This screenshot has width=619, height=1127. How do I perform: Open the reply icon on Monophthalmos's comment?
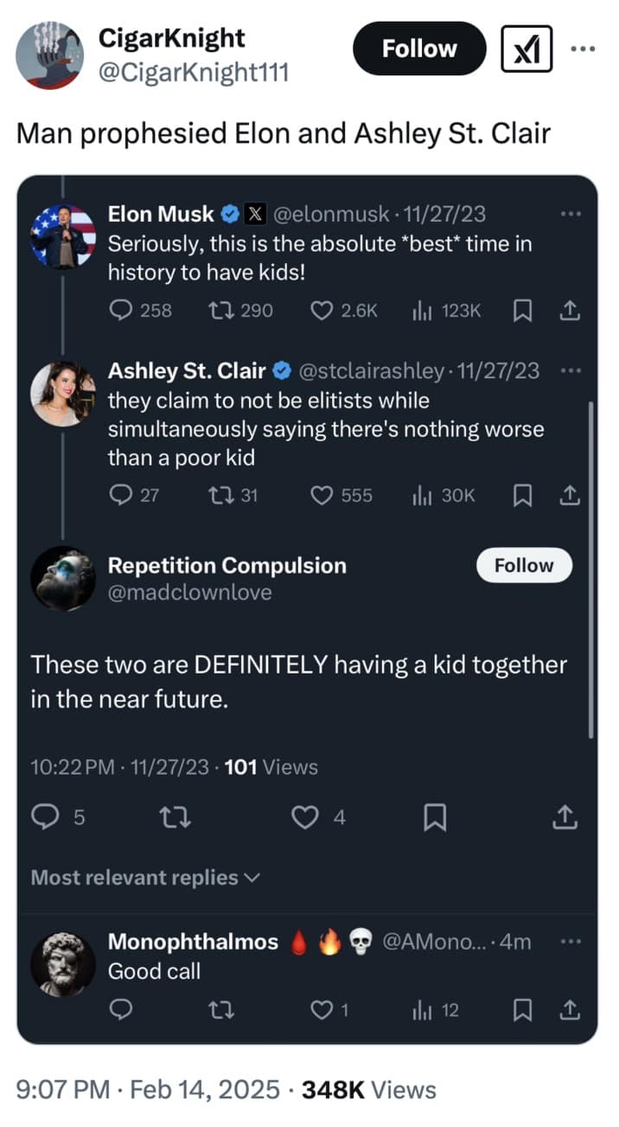pos(122,1010)
